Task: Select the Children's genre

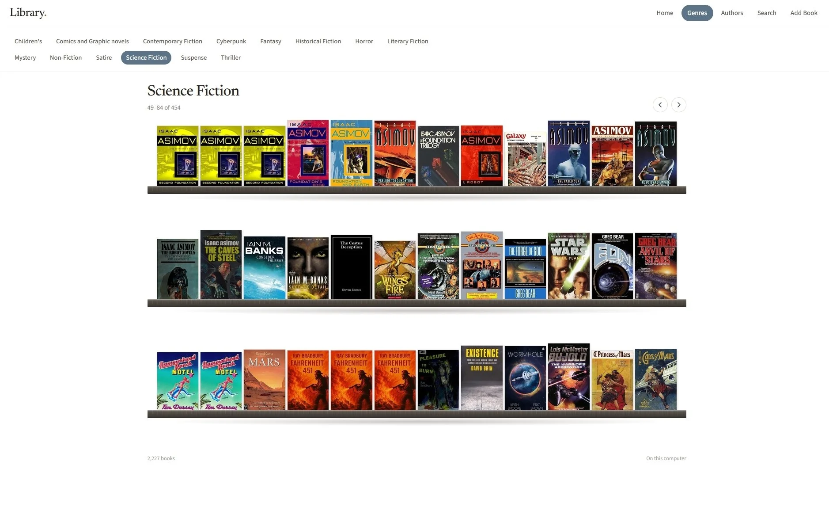Action: [x=28, y=41]
